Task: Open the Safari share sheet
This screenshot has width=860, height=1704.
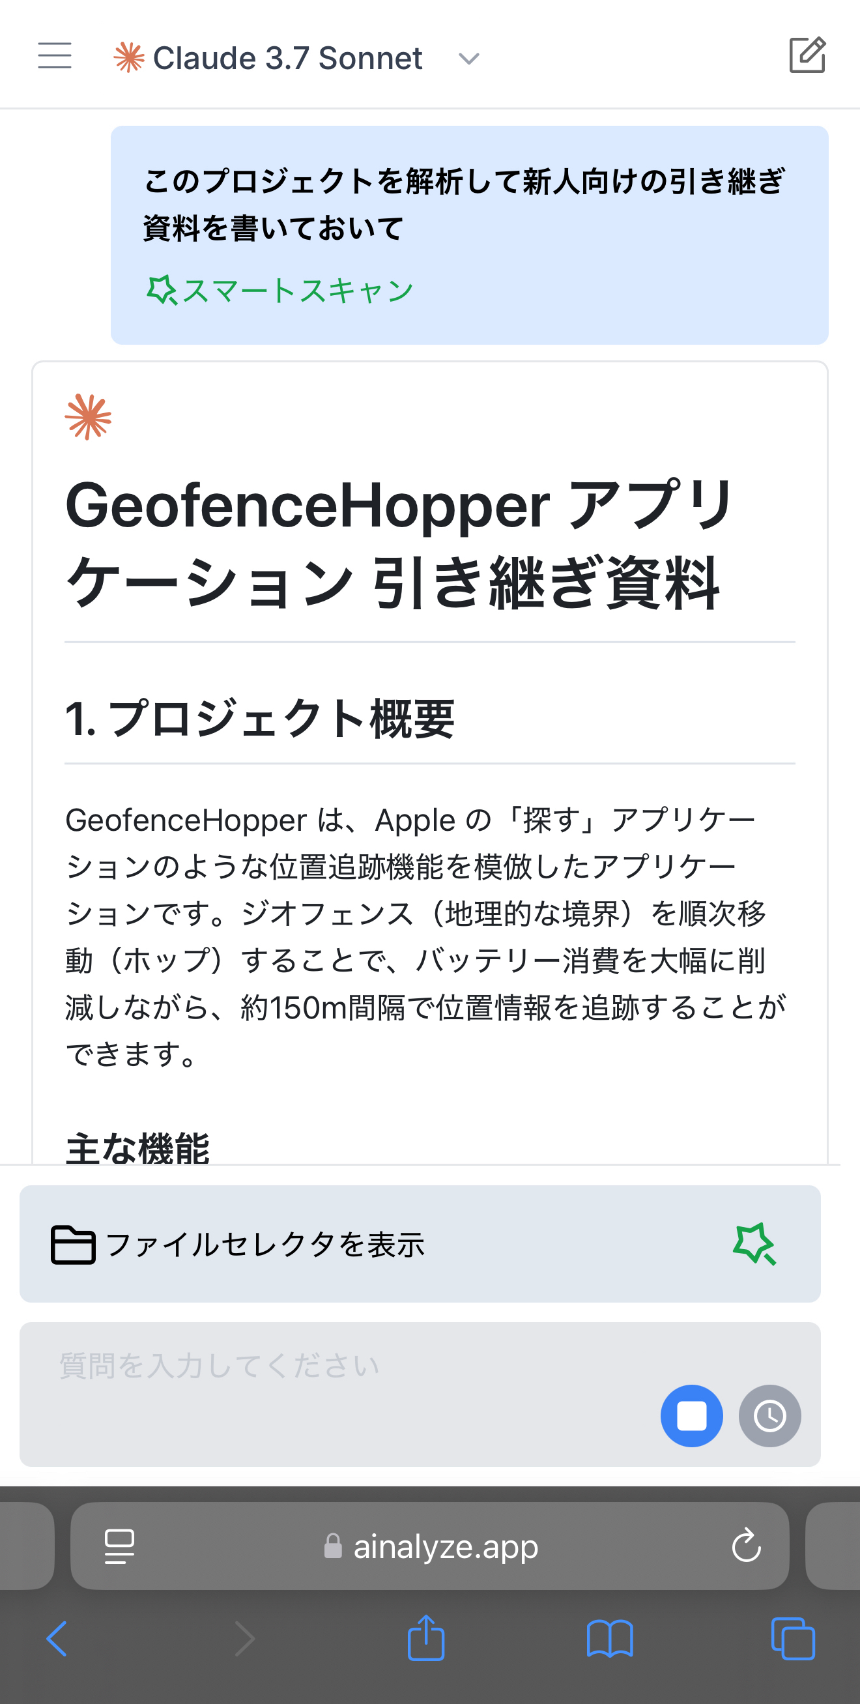Action: pyautogui.click(x=426, y=1639)
